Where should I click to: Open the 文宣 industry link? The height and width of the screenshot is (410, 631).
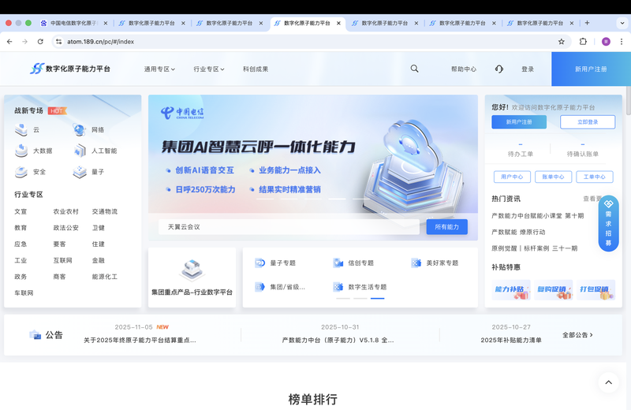[21, 211]
